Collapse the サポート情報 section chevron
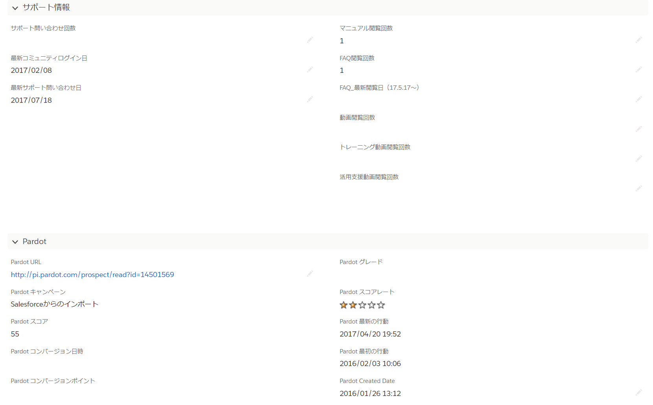653x405 pixels. [15, 8]
